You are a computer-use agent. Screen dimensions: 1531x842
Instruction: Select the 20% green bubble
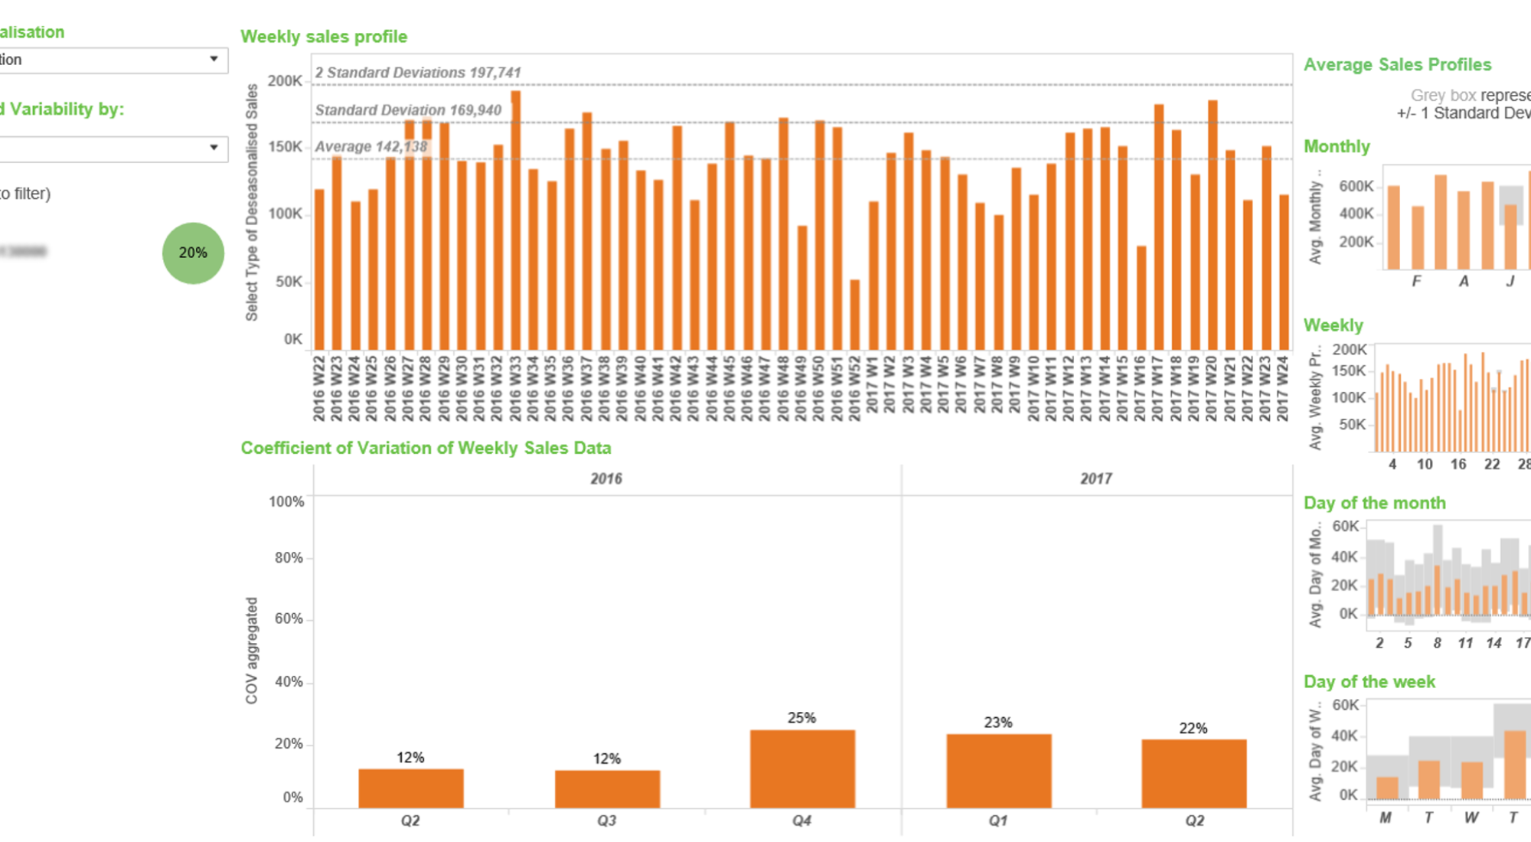193,253
